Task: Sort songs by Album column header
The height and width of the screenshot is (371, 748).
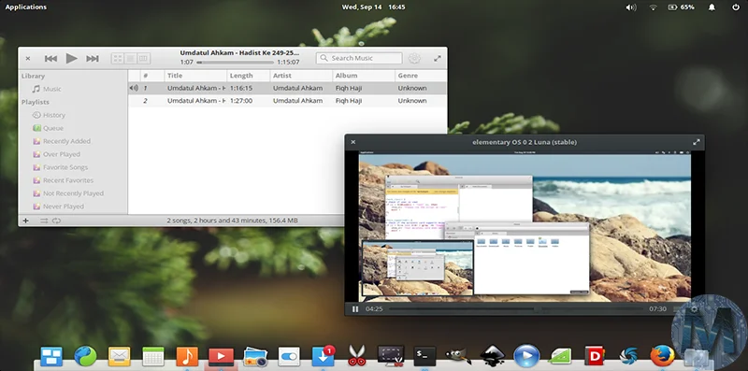Action: coord(364,76)
